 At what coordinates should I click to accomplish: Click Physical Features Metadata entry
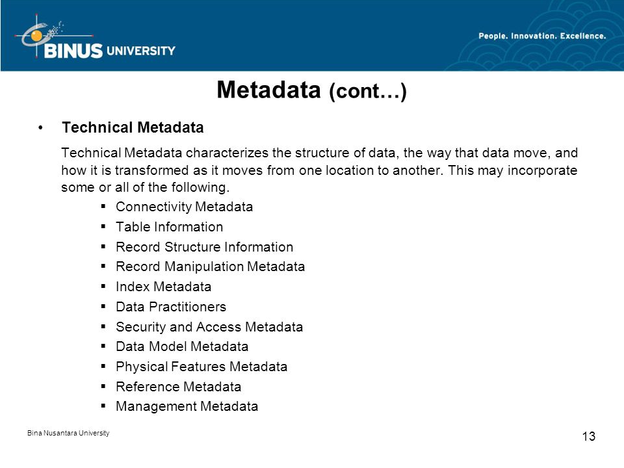click(201, 367)
